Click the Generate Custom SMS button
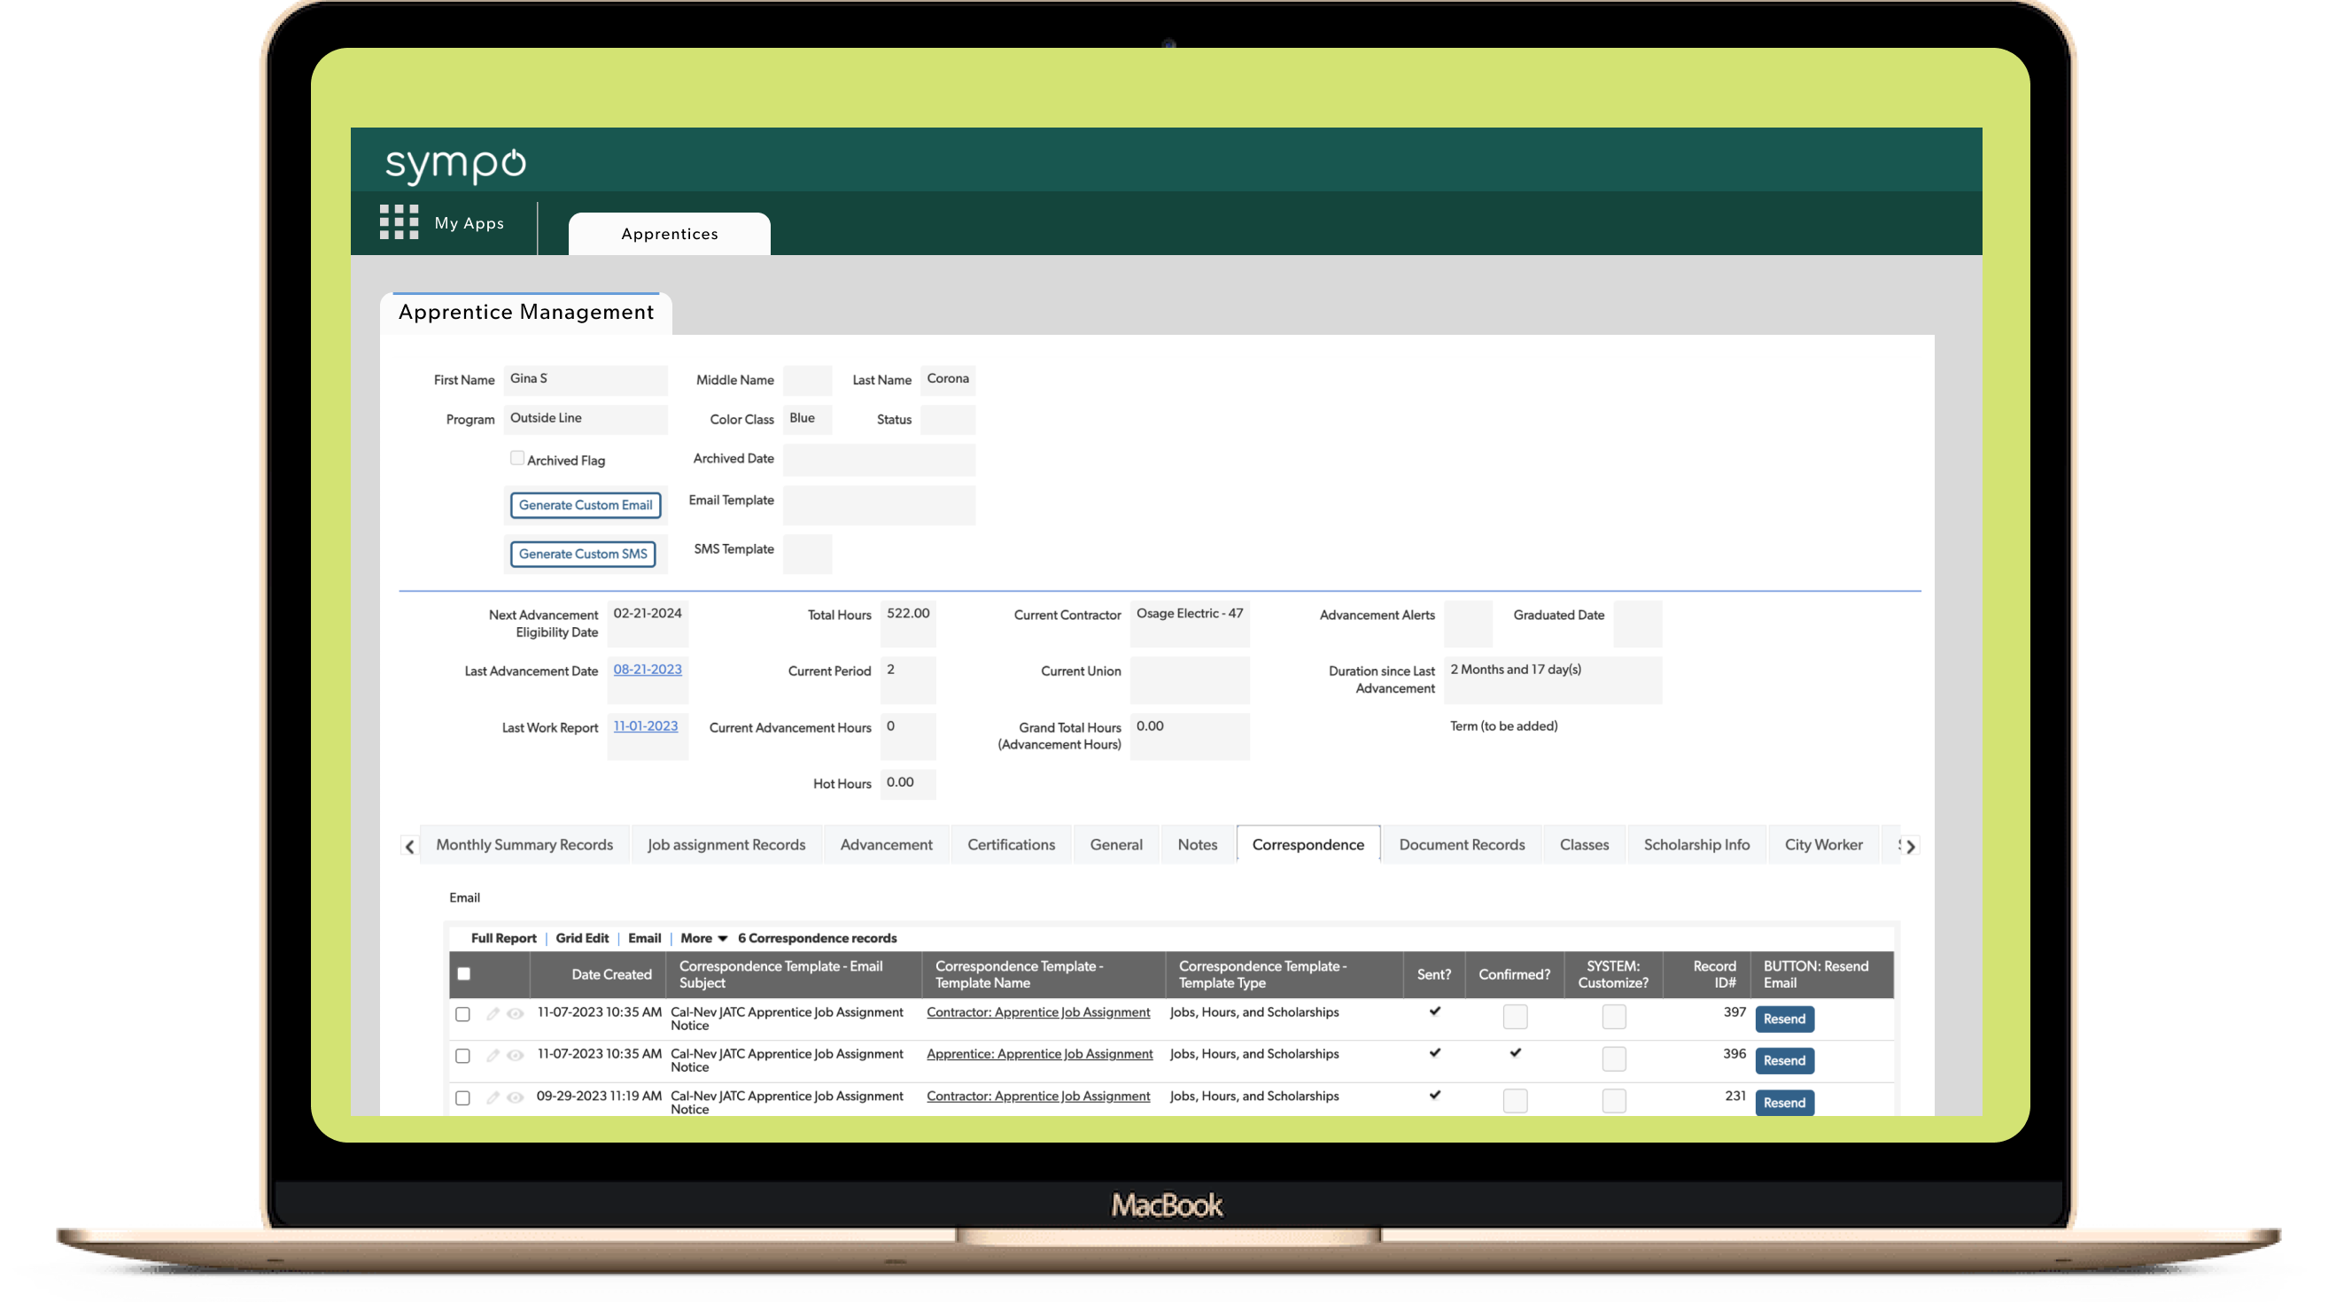This screenshot has width=2336, height=1302. 582,554
